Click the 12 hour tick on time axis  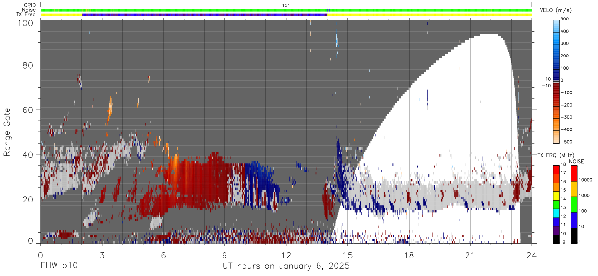coord(286,255)
